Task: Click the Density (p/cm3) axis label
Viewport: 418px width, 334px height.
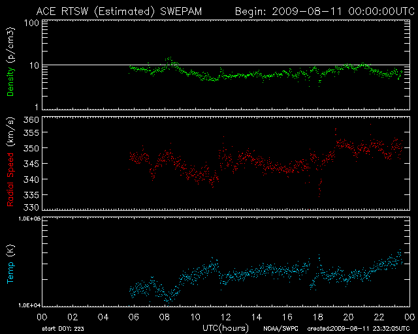Action: (10, 62)
